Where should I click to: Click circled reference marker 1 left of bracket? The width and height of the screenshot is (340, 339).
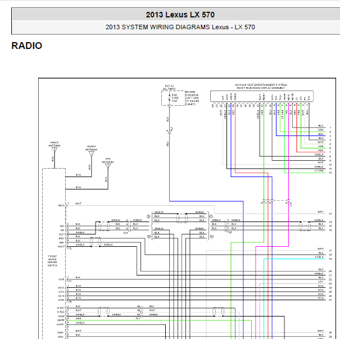click(x=148, y=216)
